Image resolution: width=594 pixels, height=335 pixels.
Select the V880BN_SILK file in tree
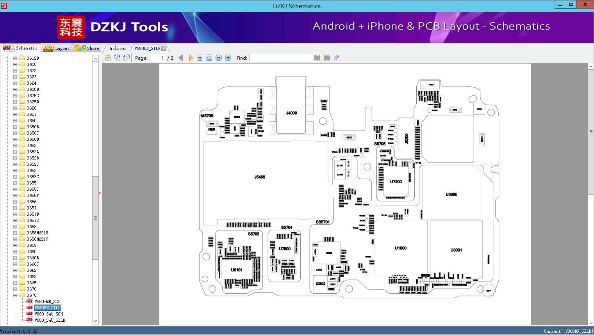point(47,308)
